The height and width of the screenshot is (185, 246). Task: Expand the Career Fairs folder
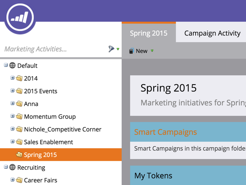pyautogui.click(x=13, y=180)
